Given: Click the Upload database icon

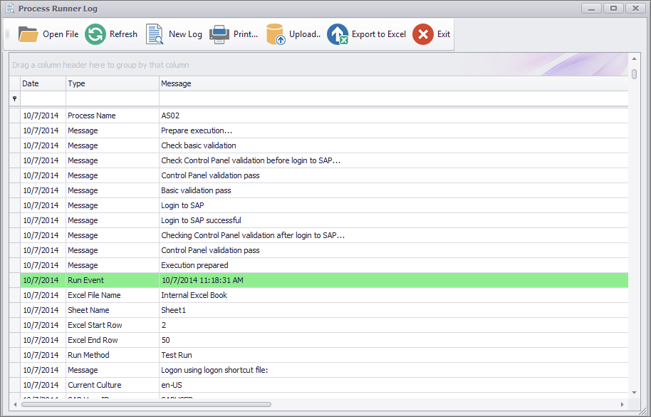Looking at the screenshot, I should [x=276, y=34].
